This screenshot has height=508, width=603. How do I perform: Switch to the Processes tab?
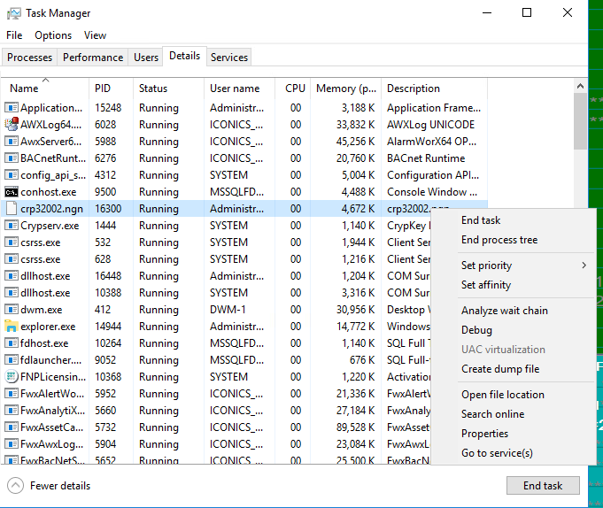click(x=29, y=58)
